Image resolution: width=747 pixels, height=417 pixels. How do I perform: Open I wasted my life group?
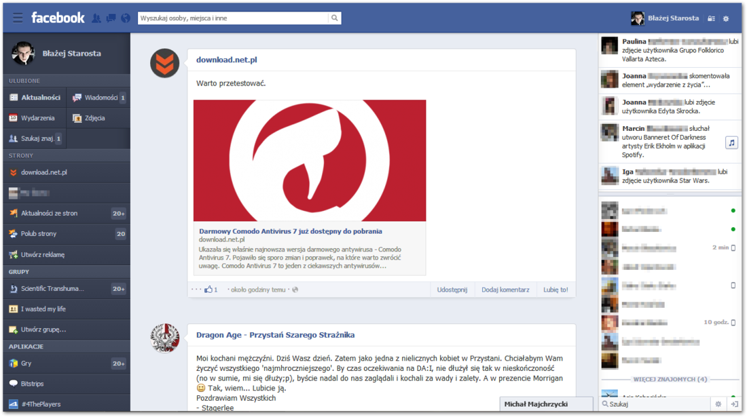67,309
